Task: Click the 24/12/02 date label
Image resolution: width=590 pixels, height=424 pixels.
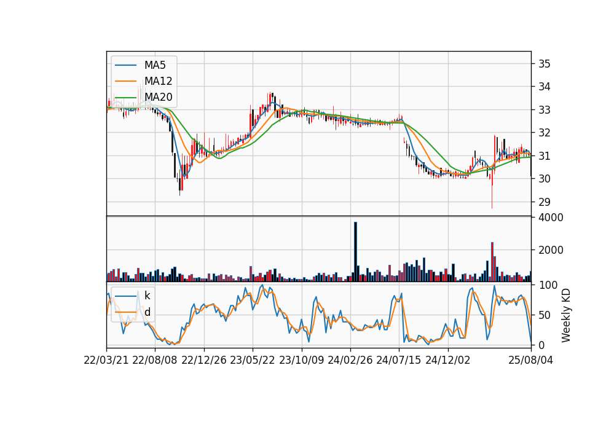Action: [448, 360]
